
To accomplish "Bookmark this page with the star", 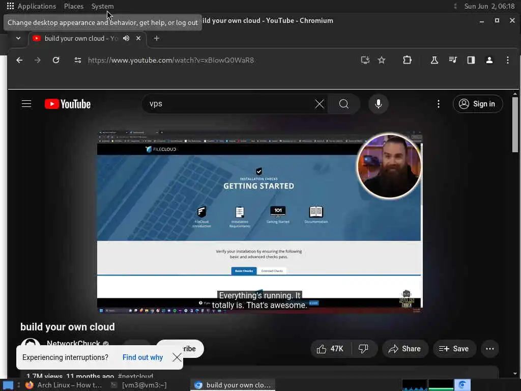I will 382,60.
